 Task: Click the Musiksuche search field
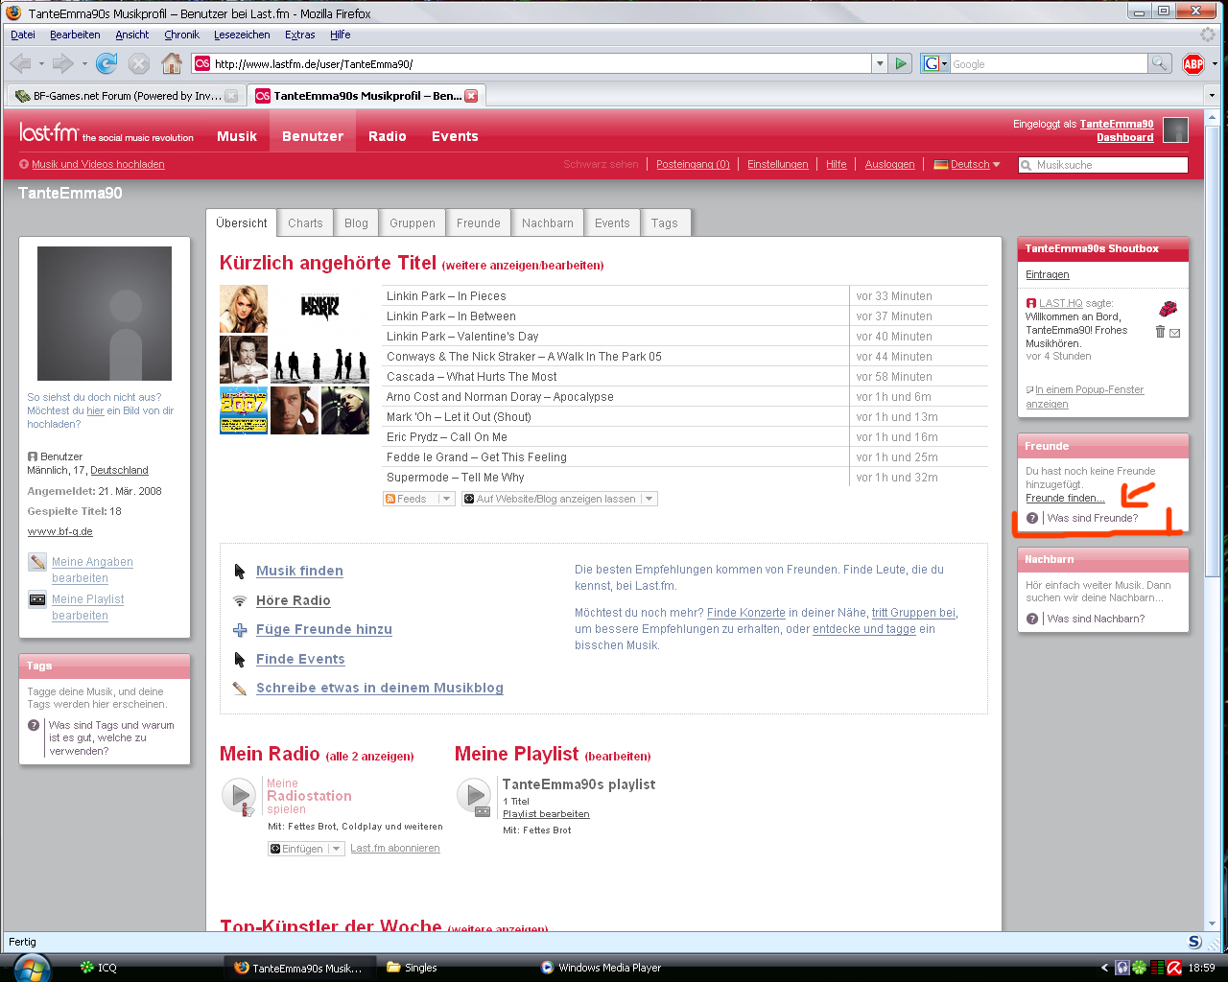1103,165
